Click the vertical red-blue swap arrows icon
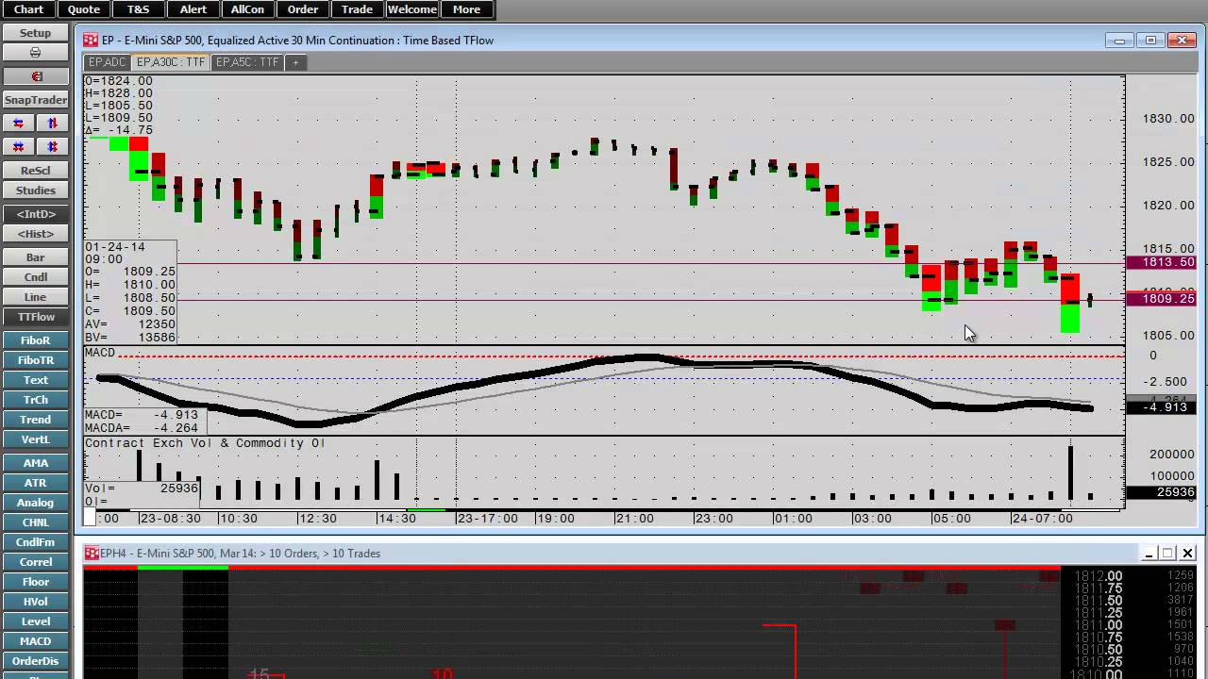The image size is (1208, 679). click(x=53, y=124)
